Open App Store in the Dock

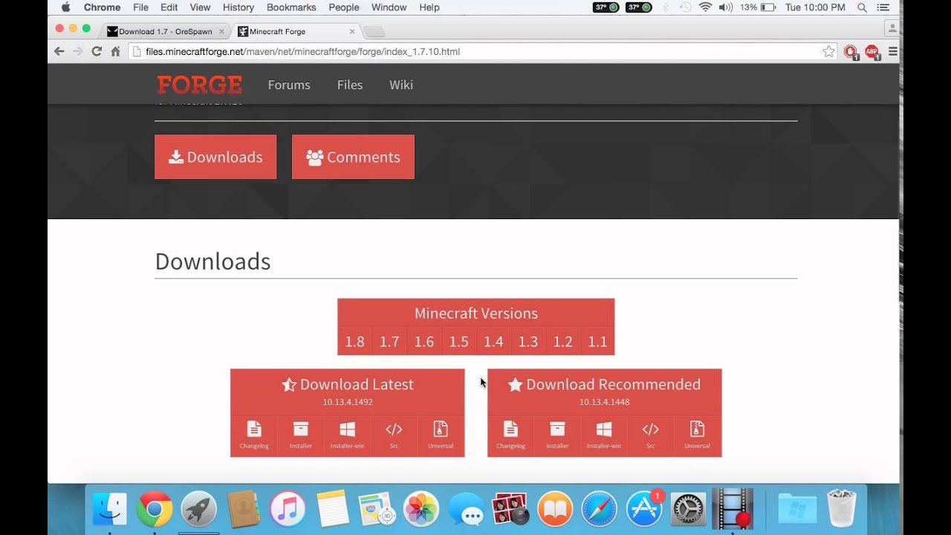[644, 509]
